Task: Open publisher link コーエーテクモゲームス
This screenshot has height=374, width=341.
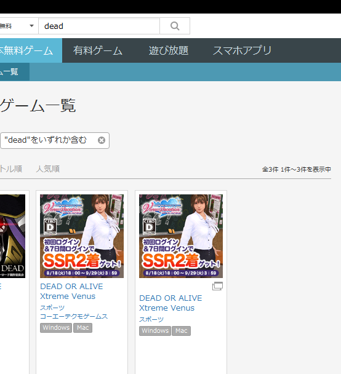Action: [x=74, y=316]
